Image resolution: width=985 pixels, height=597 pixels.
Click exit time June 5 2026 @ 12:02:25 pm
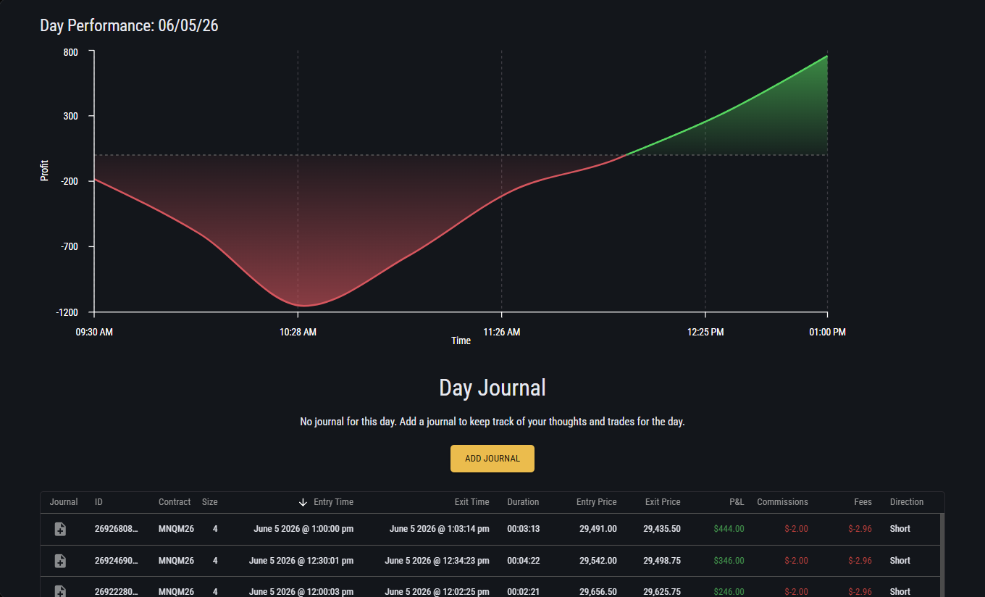click(437, 592)
